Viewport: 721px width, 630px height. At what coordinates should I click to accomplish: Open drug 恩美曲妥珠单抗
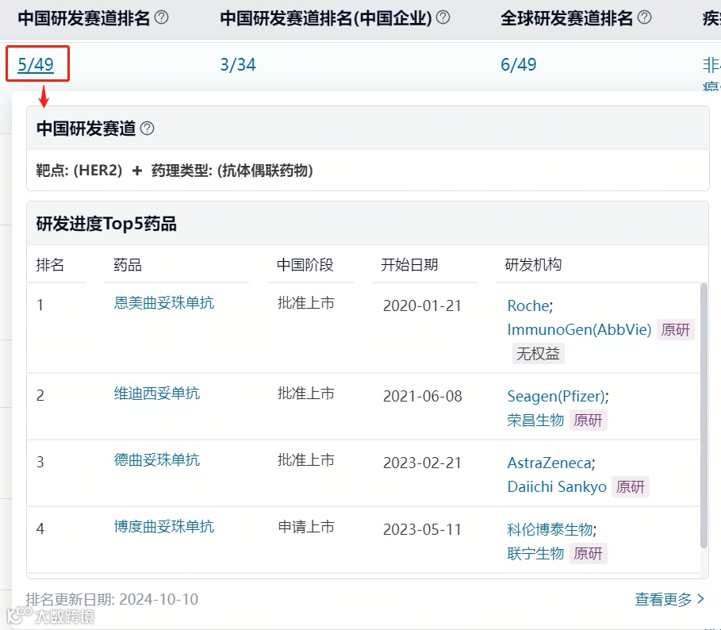[x=163, y=302]
